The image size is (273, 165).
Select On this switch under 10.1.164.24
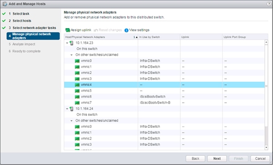click(x=87, y=115)
